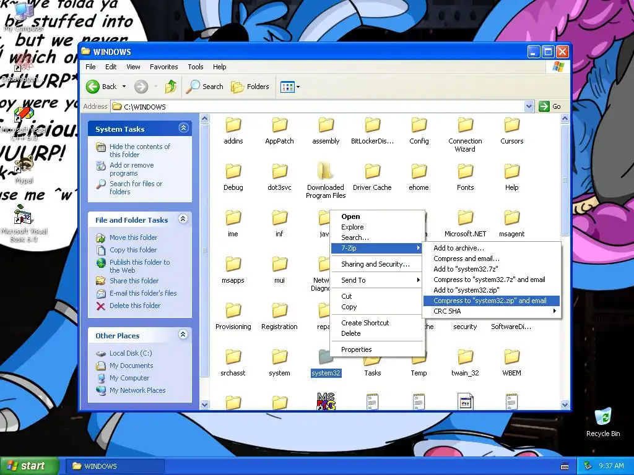The width and height of the screenshot is (634, 475).
Task: Select the Debug folder icon
Action: click(x=233, y=172)
